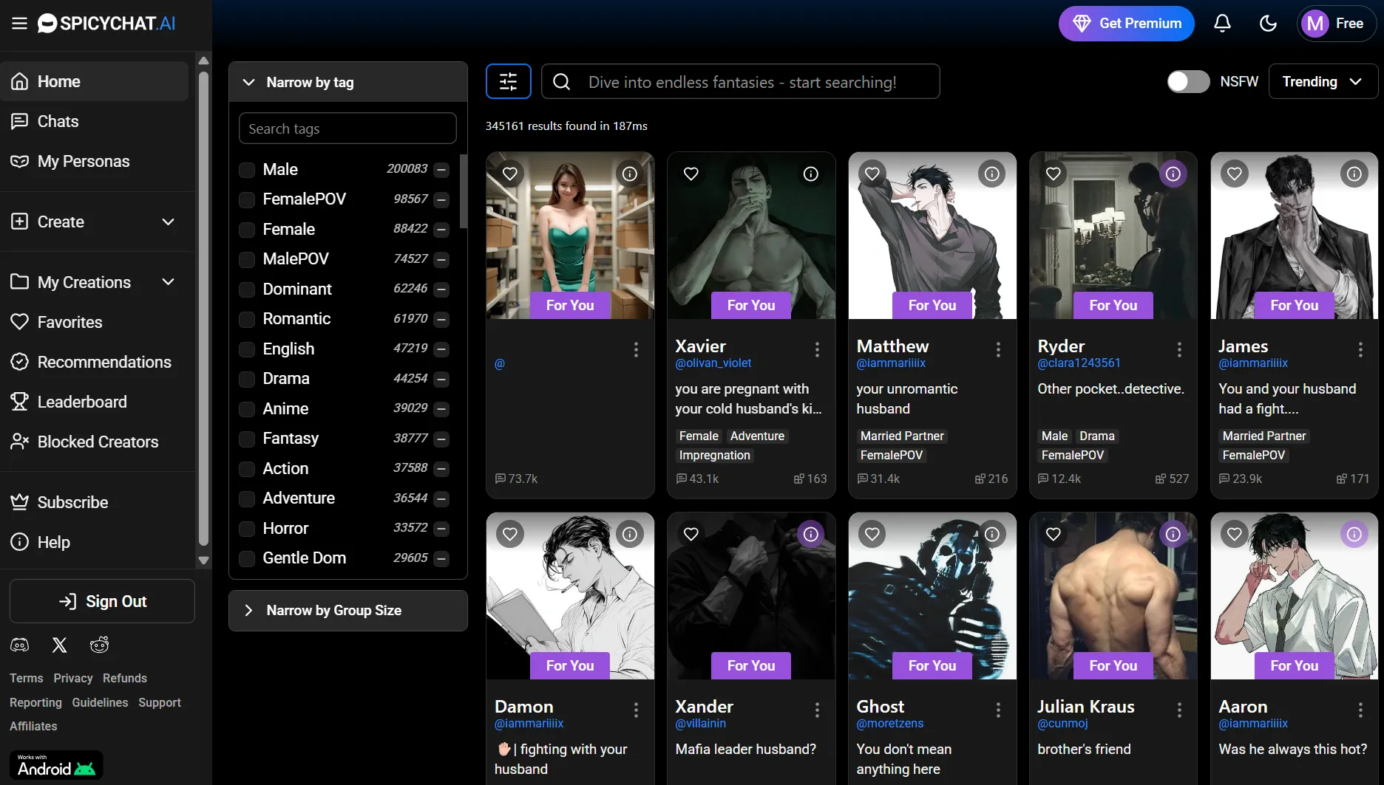Open My Personas page

pos(94,161)
